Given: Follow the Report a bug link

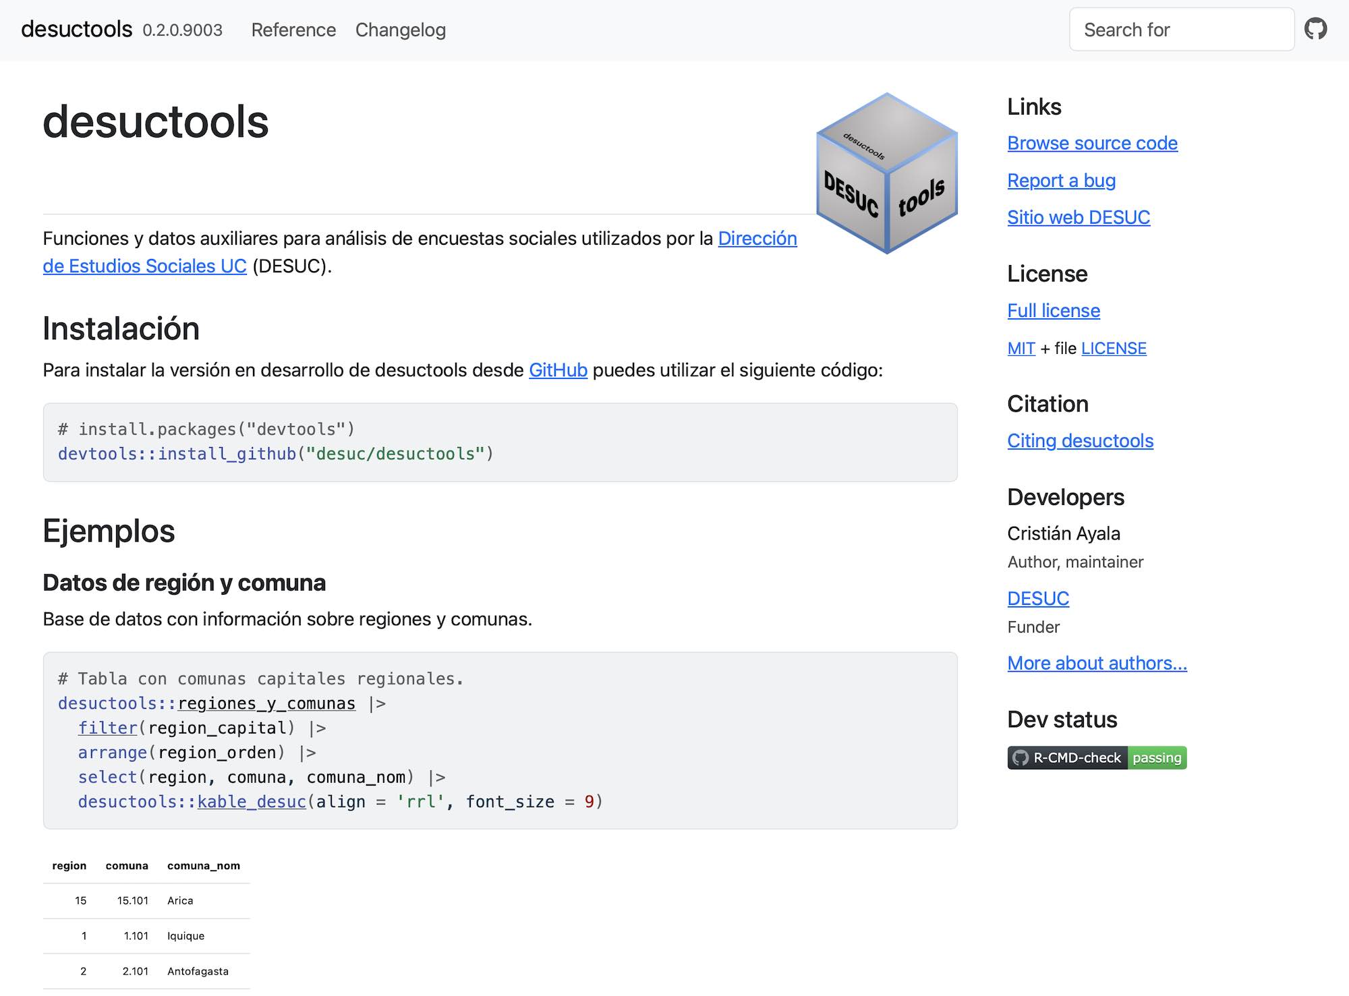Looking at the screenshot, I should (x=1062, y=180).
